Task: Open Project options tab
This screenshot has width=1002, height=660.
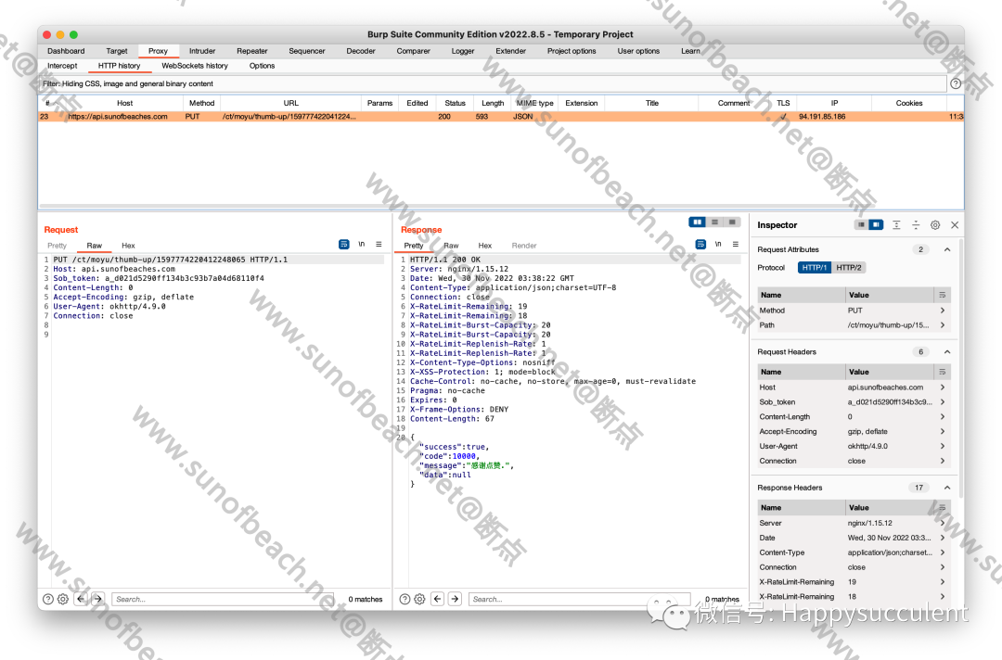Action: coord(572,51)
